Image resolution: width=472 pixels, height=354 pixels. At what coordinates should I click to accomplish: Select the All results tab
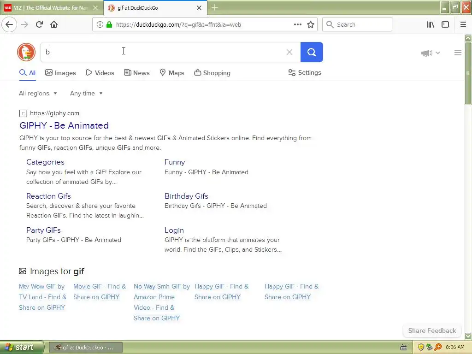coord(27,73)
